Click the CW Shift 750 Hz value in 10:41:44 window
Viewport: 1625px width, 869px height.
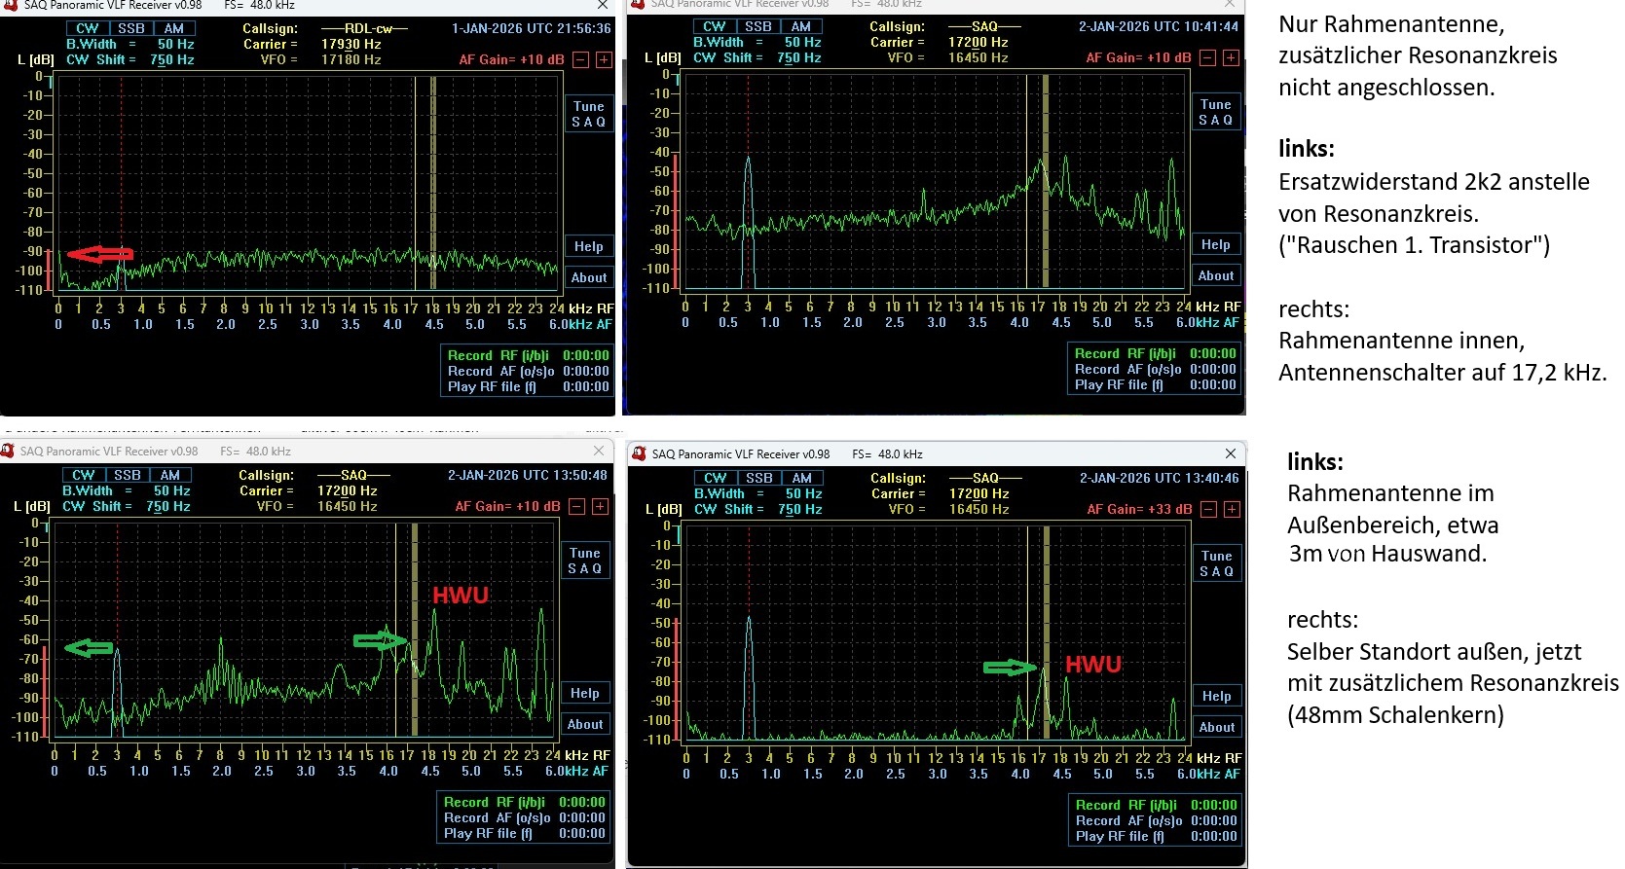pos(800,58)
